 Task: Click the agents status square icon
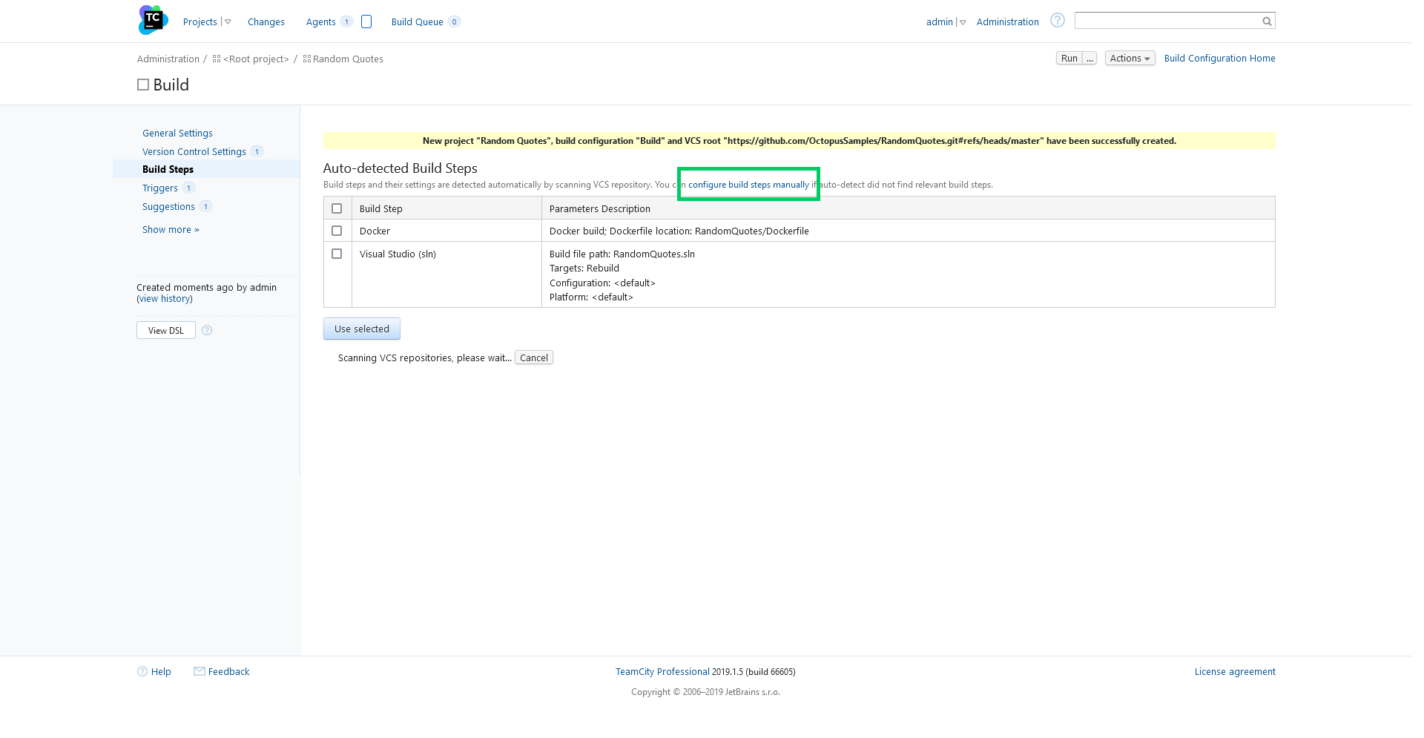366,22
